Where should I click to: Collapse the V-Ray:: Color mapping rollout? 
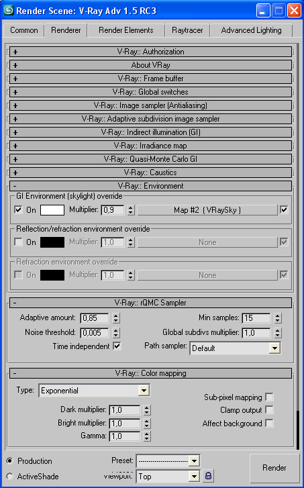pyautogui.click(x=150, y=373)
